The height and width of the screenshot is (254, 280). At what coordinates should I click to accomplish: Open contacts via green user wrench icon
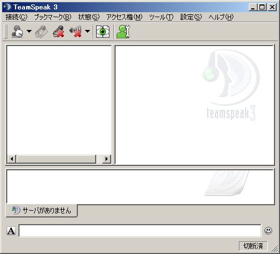[123, 32]
